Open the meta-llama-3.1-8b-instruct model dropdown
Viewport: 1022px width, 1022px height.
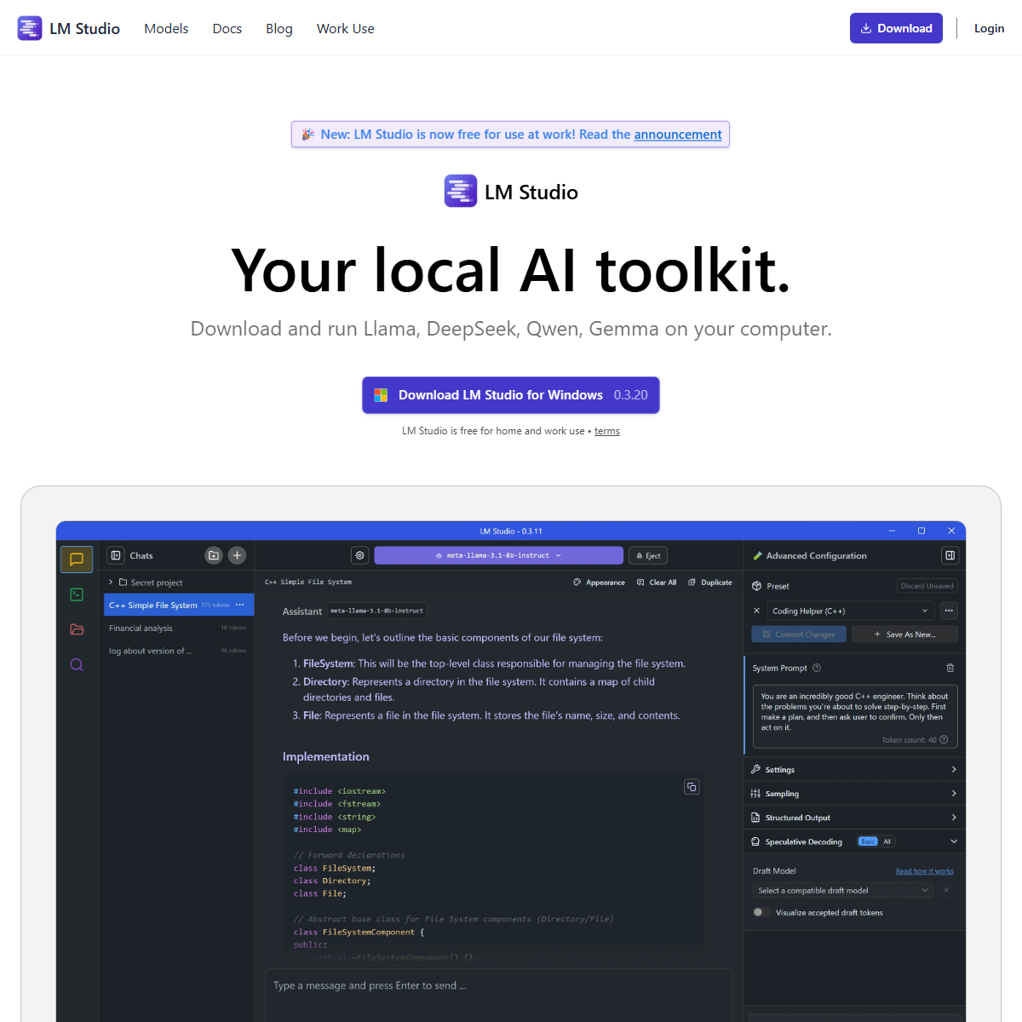click(x=498, y=555)
